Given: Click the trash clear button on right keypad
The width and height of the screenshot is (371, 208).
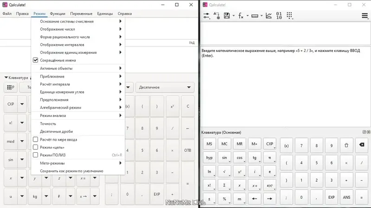Looking at the screenshot, I should point(346,145).
